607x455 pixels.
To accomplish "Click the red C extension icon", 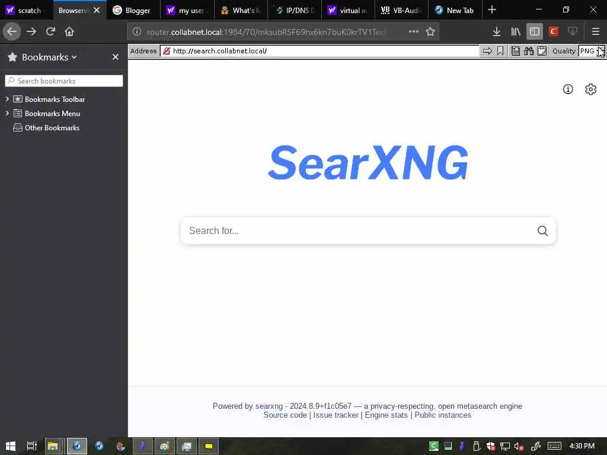I will 554,31.
